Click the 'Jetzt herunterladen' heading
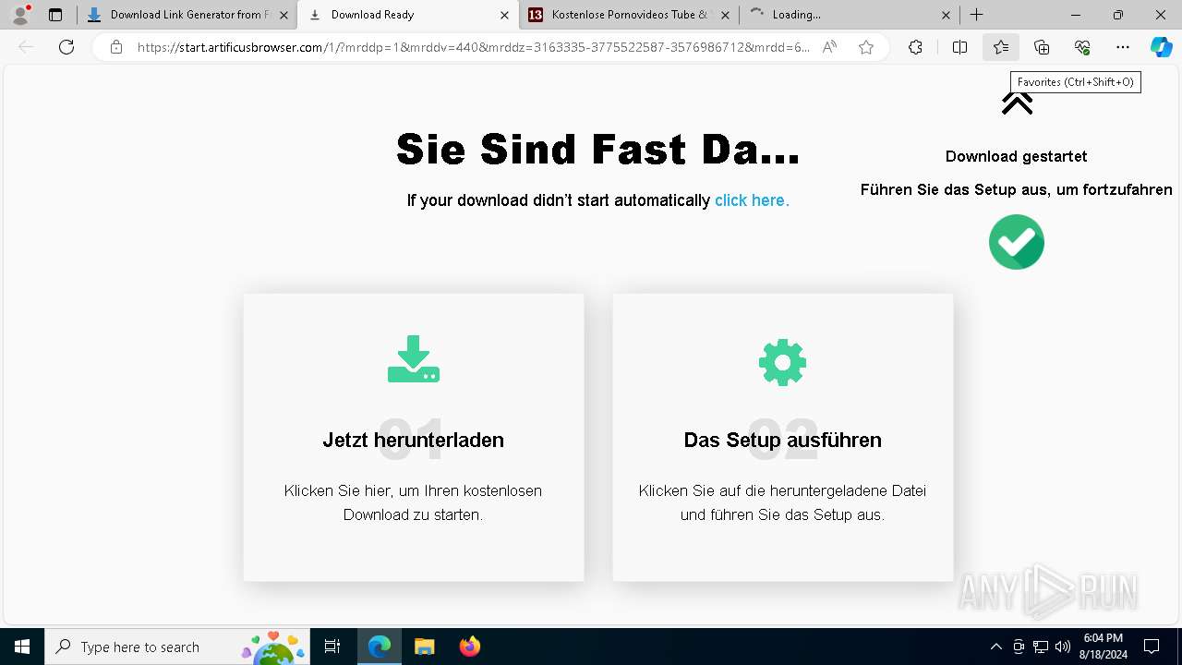 (414, 440)
